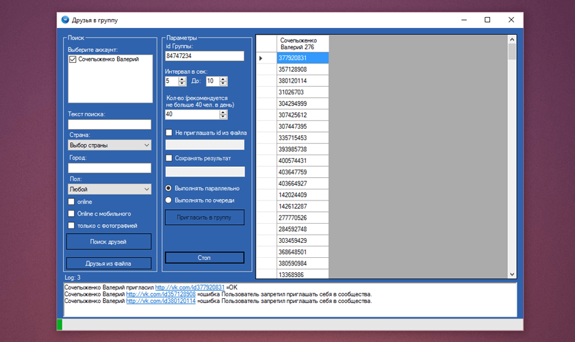Select cell 304294999
The image size is (575, 342).
[303, 103]
